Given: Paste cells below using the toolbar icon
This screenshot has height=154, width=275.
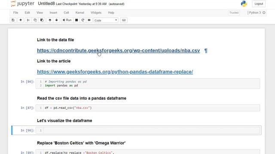Looking at the screenshot, I should click(x=42, y=20).
